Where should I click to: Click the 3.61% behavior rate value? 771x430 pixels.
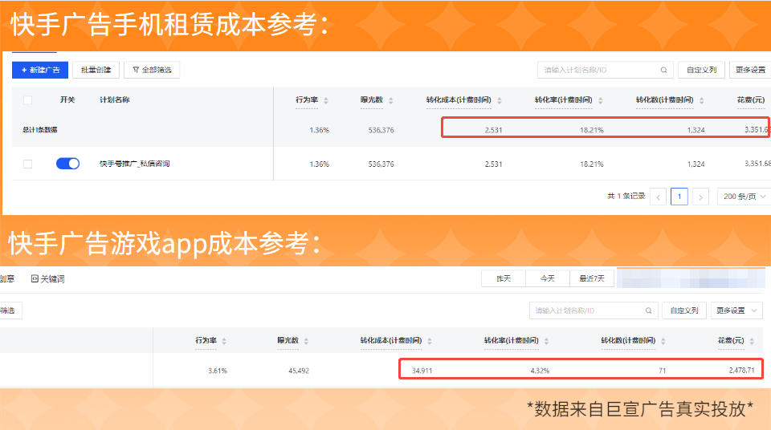pos(218,371)
